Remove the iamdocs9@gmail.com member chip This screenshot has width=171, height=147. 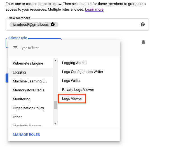53,25
